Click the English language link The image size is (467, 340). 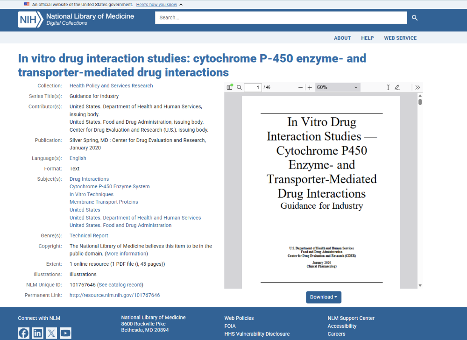point(78,158)
